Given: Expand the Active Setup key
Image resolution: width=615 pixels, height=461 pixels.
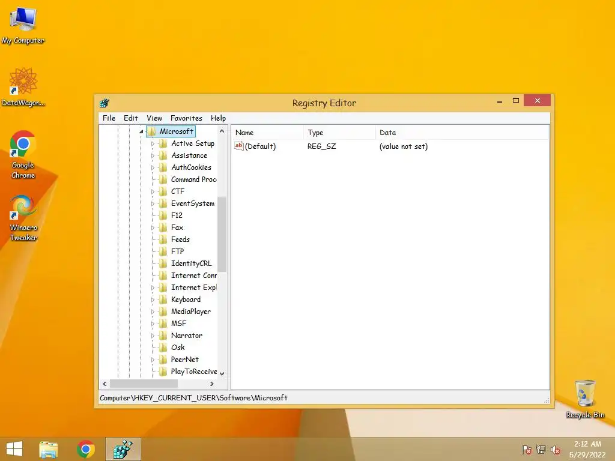Looking at the screenshot, I should point(153,144).
